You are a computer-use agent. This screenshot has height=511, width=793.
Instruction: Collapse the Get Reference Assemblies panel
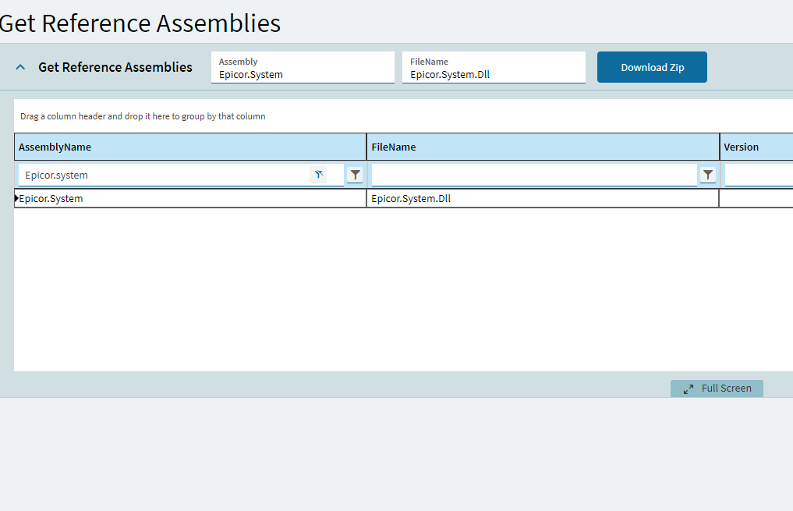[x=20, y=67]
